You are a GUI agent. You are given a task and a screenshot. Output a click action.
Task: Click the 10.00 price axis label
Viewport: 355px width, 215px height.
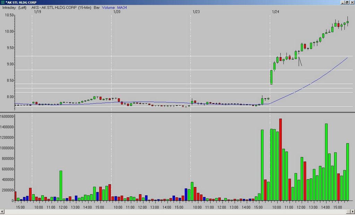9,32
